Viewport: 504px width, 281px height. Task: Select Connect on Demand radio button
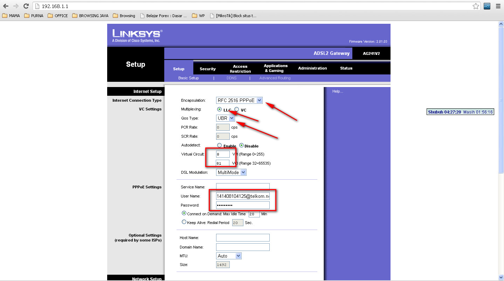point(184,213)
